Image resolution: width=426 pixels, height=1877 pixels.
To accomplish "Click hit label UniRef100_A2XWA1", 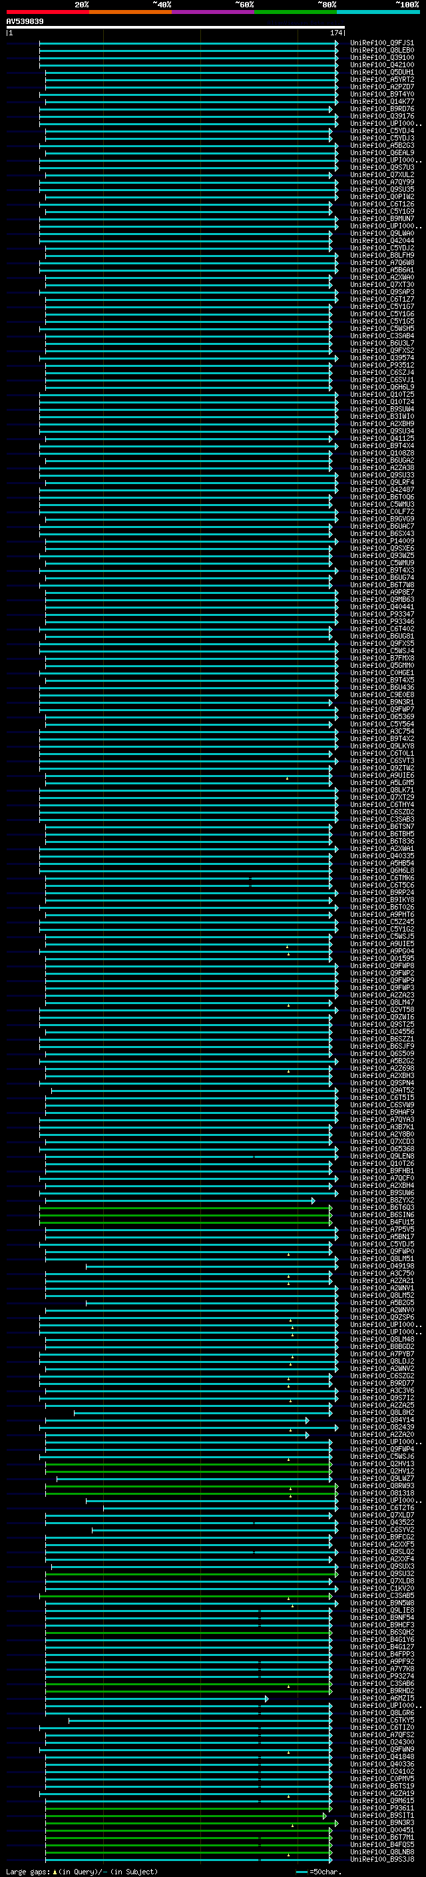I will [x=381, y=849].
